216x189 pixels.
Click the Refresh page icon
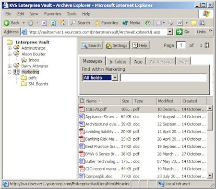(x=53, y=23)
